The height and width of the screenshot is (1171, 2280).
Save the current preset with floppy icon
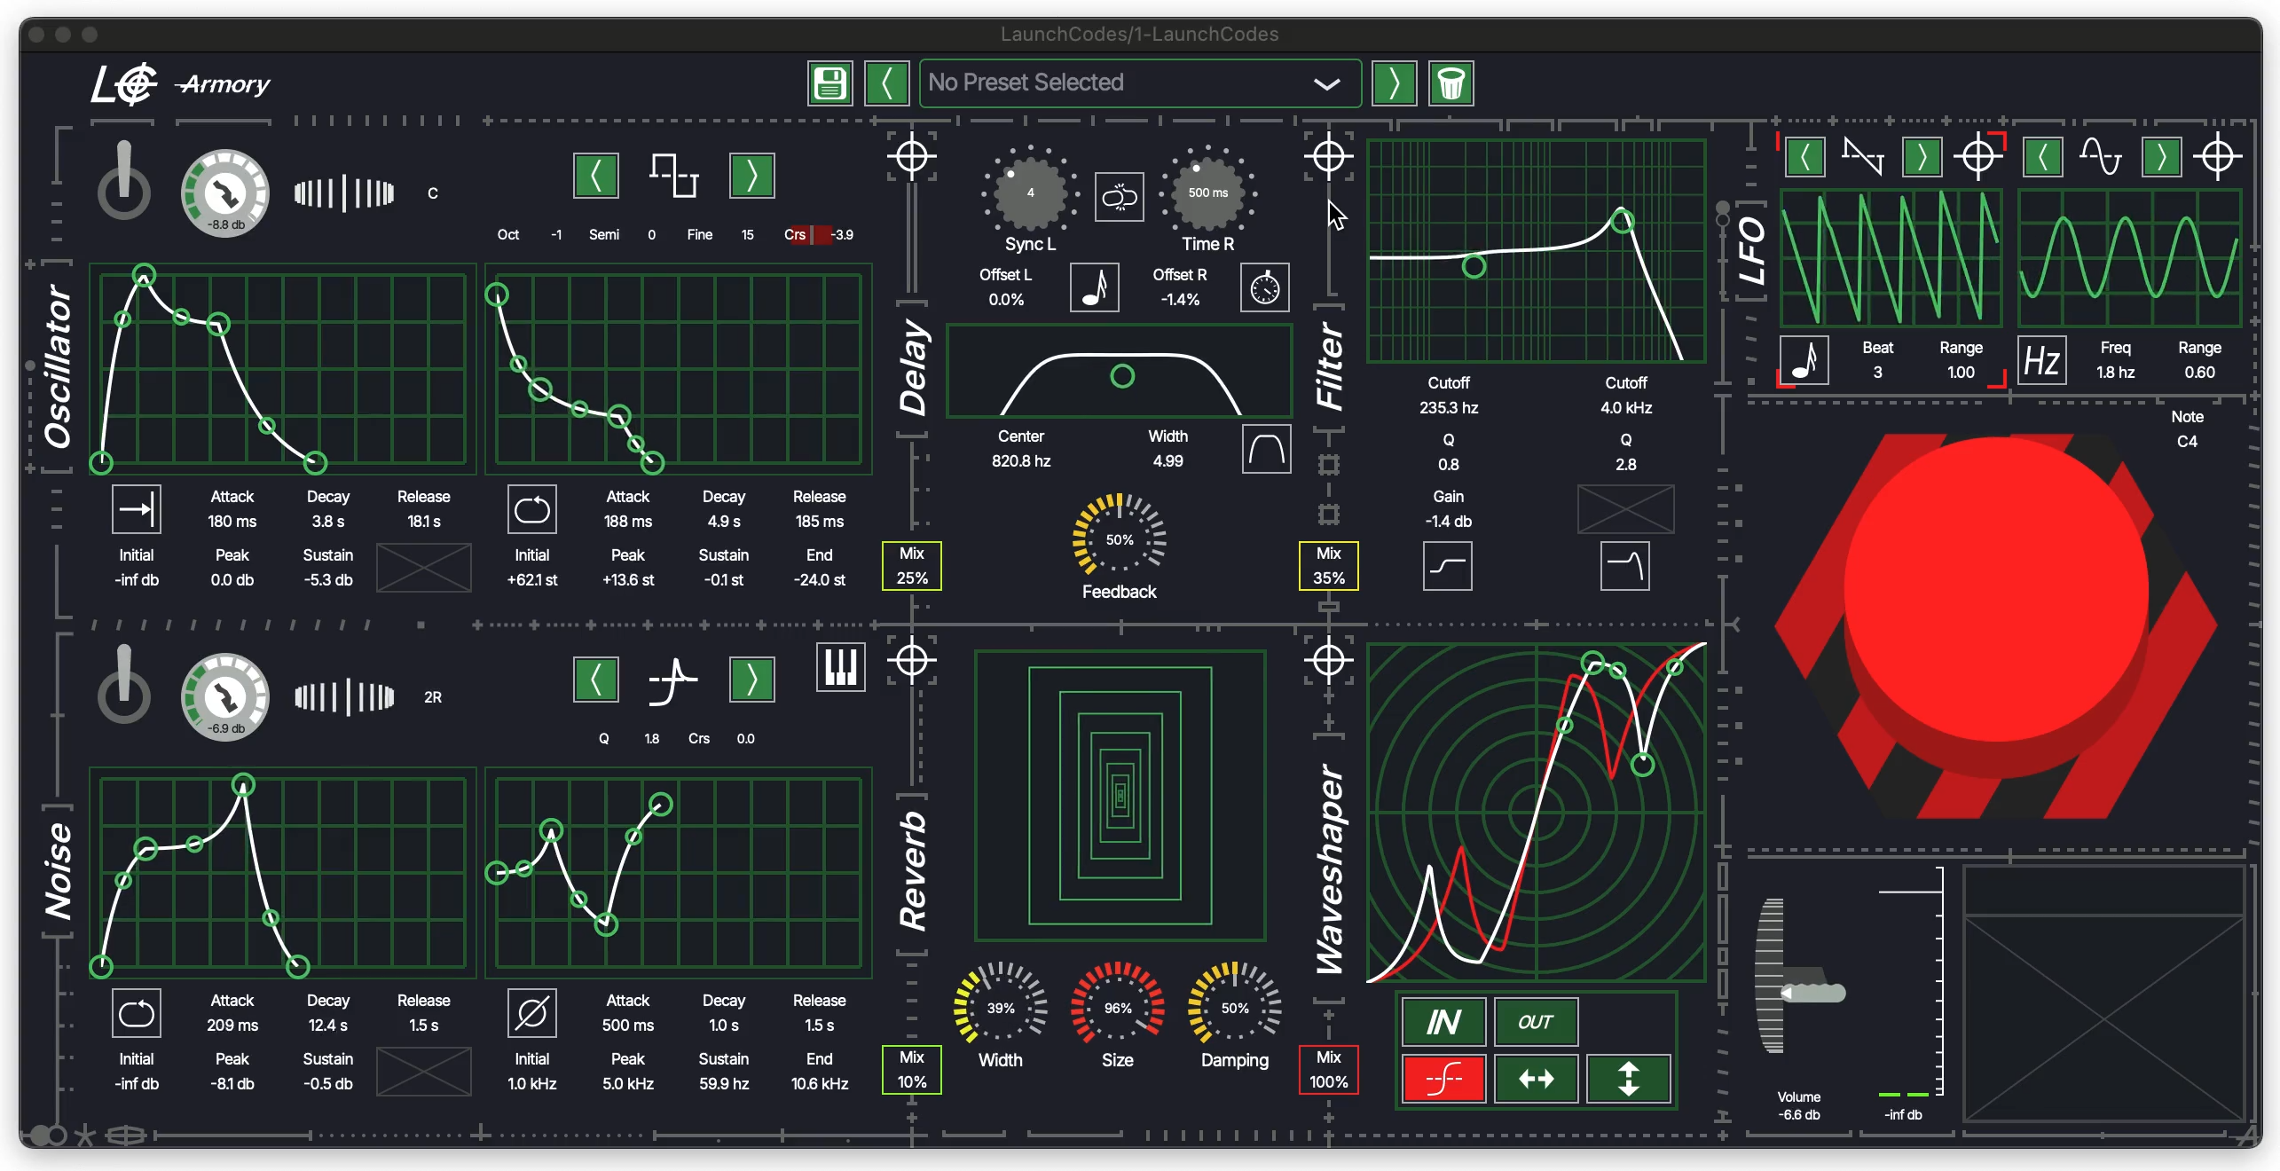(x=829, y=83)
